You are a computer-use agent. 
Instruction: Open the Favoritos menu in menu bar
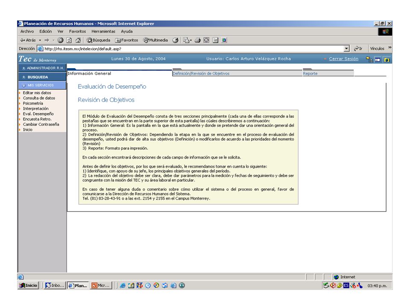[77, 31]
